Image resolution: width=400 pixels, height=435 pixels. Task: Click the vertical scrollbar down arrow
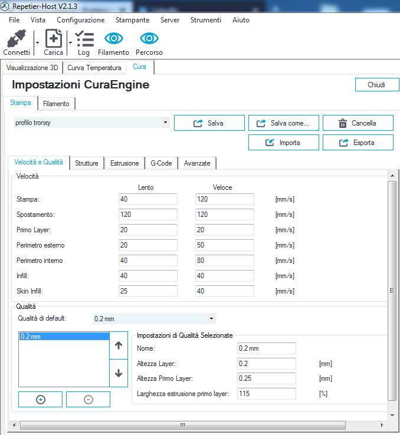[392, 416]
